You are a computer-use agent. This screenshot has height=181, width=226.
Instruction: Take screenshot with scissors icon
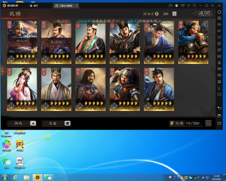pyautogui.click(x=219, y=63)
